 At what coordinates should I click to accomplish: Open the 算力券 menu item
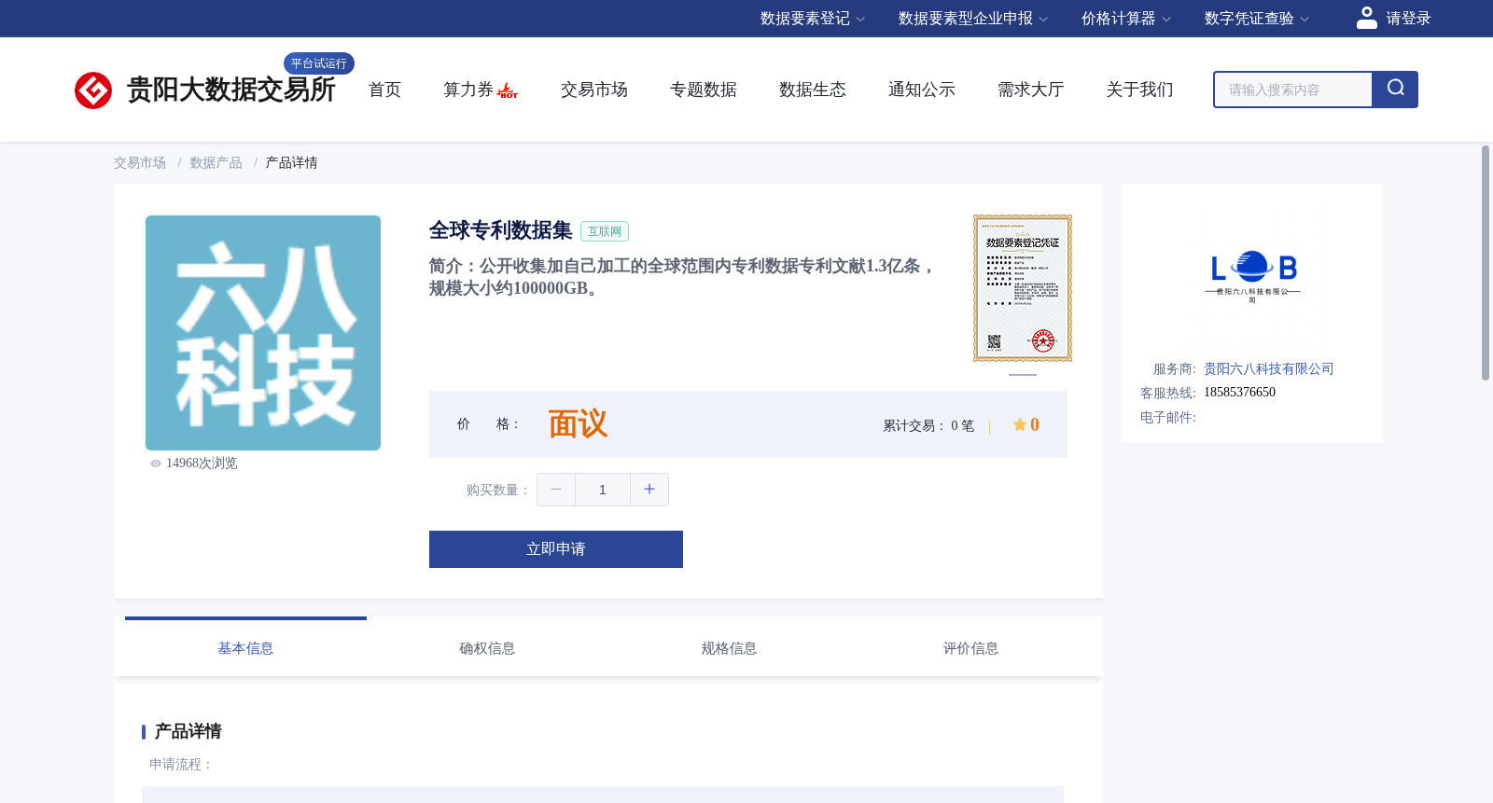click(x=468, y=90)
